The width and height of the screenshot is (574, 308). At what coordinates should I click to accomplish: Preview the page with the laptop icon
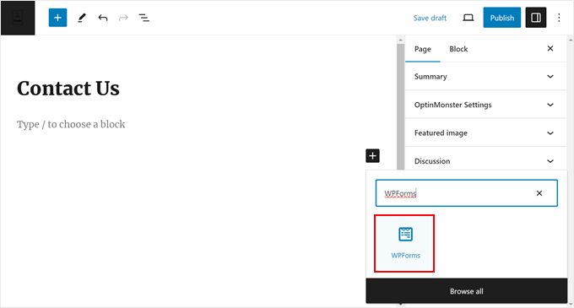[468, 18]
